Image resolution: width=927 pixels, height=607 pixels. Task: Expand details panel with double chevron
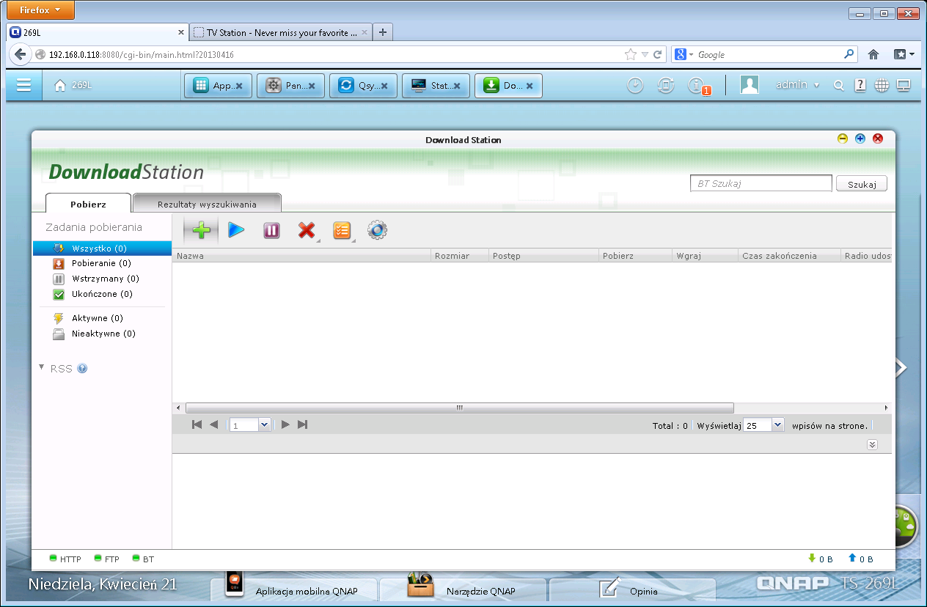pyautogui.click(x=872, y=444)
